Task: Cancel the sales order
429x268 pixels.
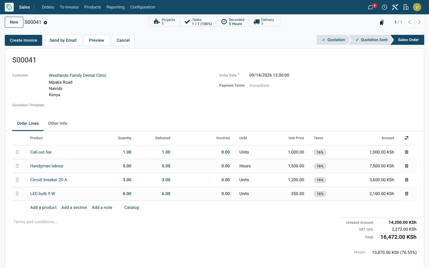Action: (x=123, y=40)
